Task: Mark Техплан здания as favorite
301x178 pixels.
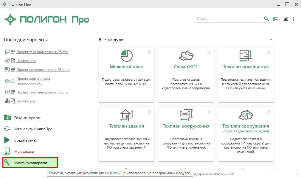Action: tap(150, 112)
